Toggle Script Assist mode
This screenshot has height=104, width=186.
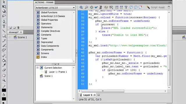155,7
